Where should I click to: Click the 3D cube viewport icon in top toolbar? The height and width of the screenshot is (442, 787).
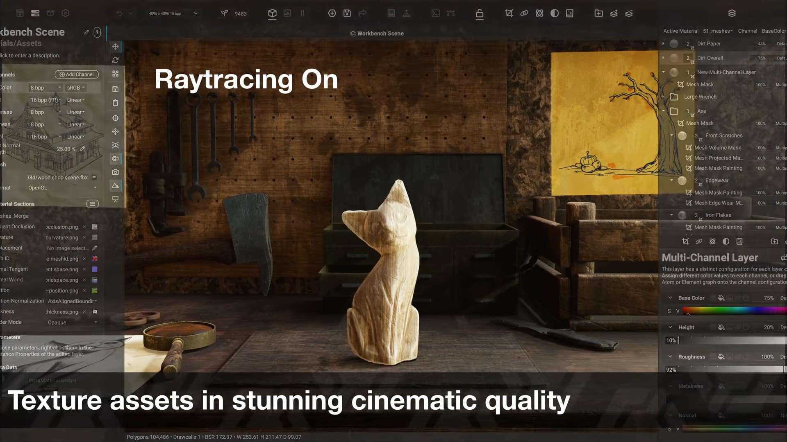click(x=272, y=13)
